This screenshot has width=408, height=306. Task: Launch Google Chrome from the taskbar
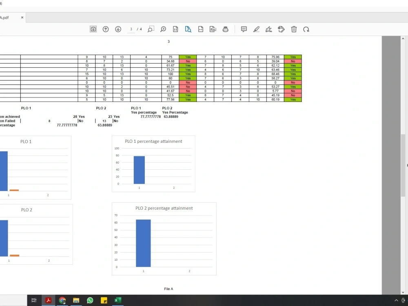click(x=62, y=300)
